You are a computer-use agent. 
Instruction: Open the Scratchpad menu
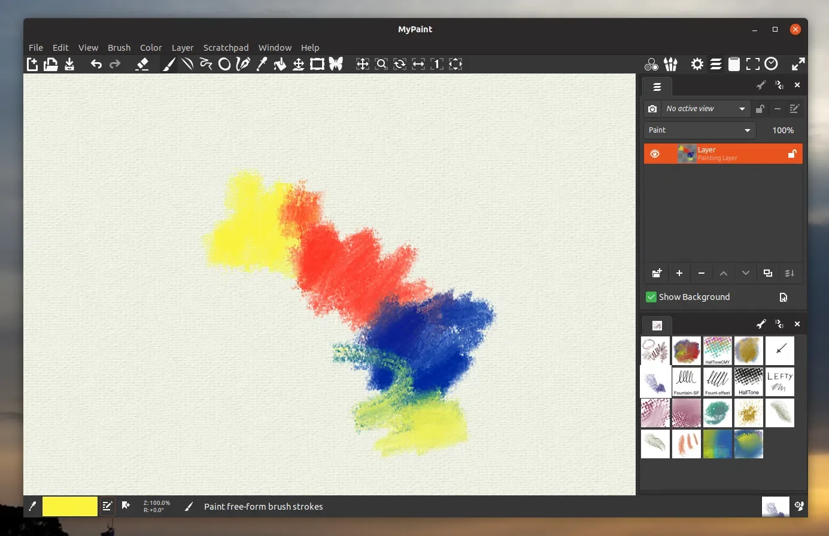(x=226, y=48)
